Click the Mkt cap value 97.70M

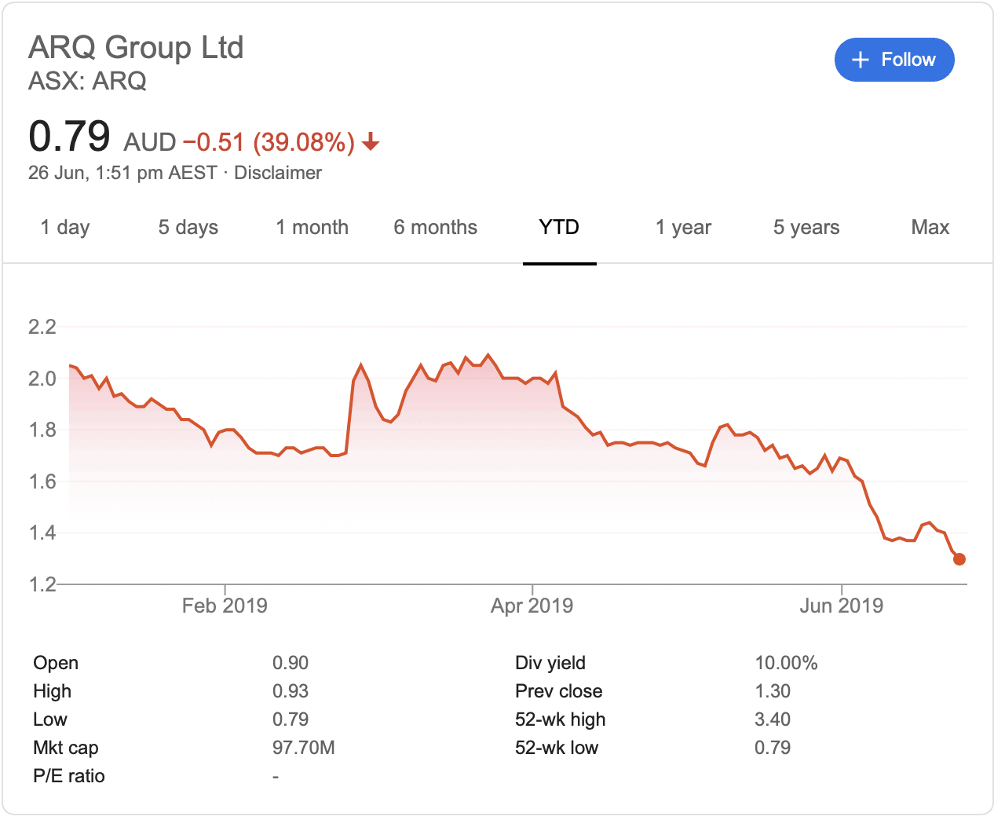click(x=303, y=748)
